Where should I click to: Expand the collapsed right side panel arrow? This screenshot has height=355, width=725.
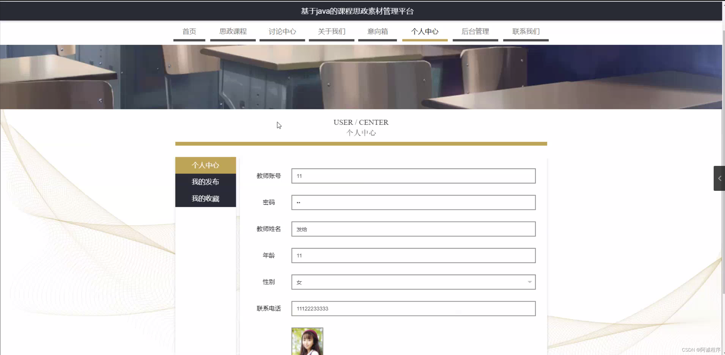point(719,178)
